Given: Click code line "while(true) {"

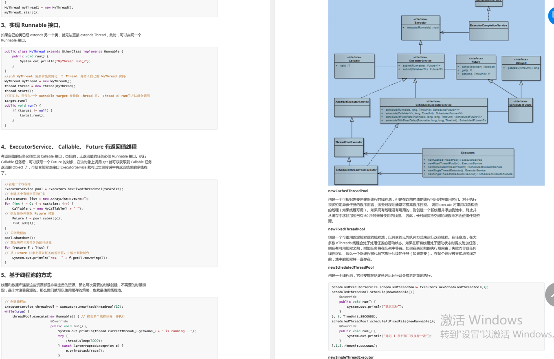Looking at the screenshot, I should click(x=16, y=311).
